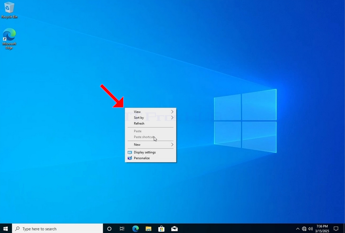Image resolution: width=345 pixels, height=233 pixels.
Task: Choose Personalize from the context menu
Action: tap(151, 158)
